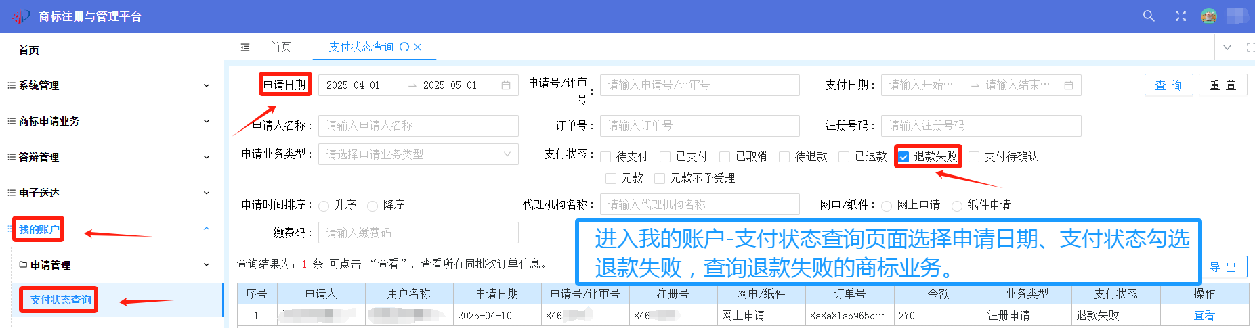1255x328 pixels.
Task: Open the 申请业务类型 dropdown
Action: pyautogui.click(x=418, y=154)
